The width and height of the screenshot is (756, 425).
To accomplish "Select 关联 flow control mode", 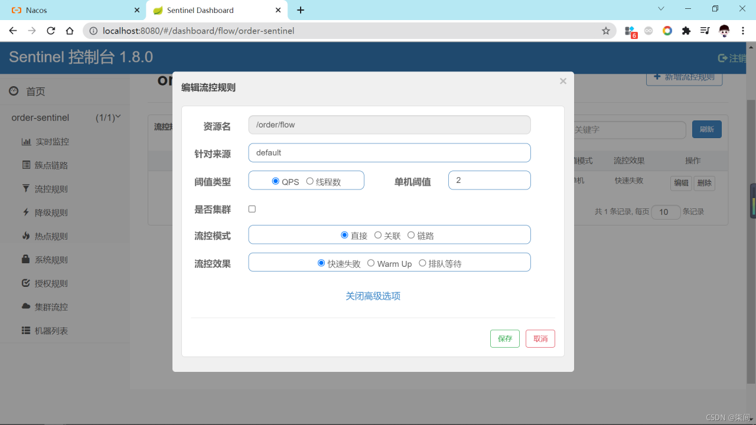I will pyautogui.click(x=378, y=235).
